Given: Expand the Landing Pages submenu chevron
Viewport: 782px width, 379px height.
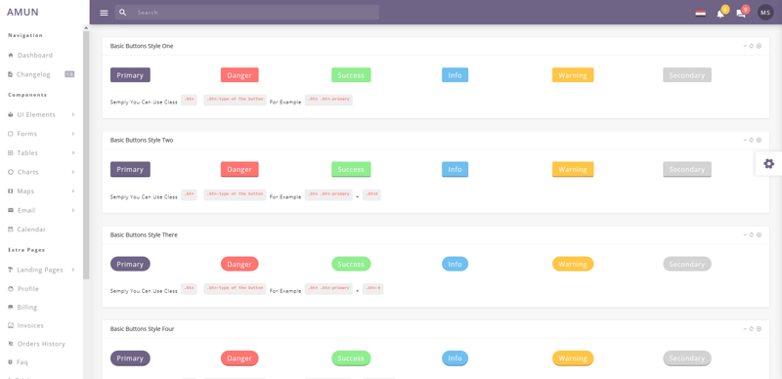Looking at the screenshot, I should pos(72,270).
